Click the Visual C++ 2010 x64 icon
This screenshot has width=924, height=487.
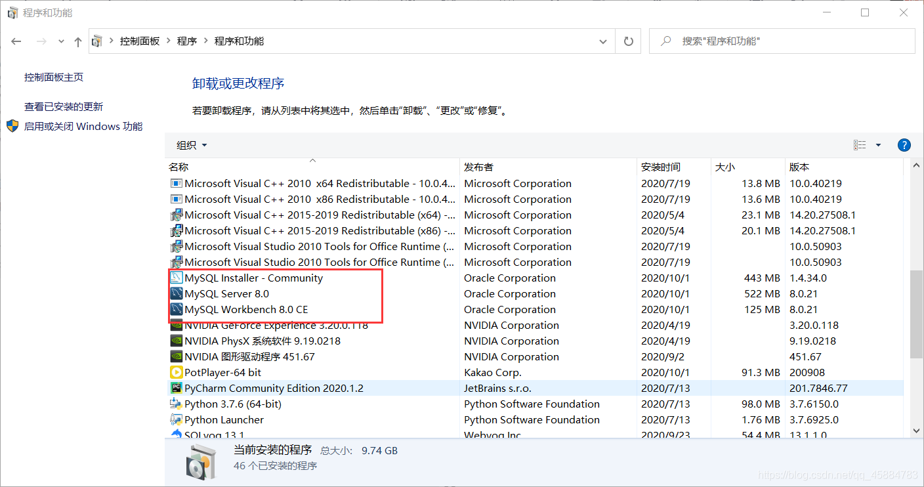pyautogui.click(x=176, y=184)
